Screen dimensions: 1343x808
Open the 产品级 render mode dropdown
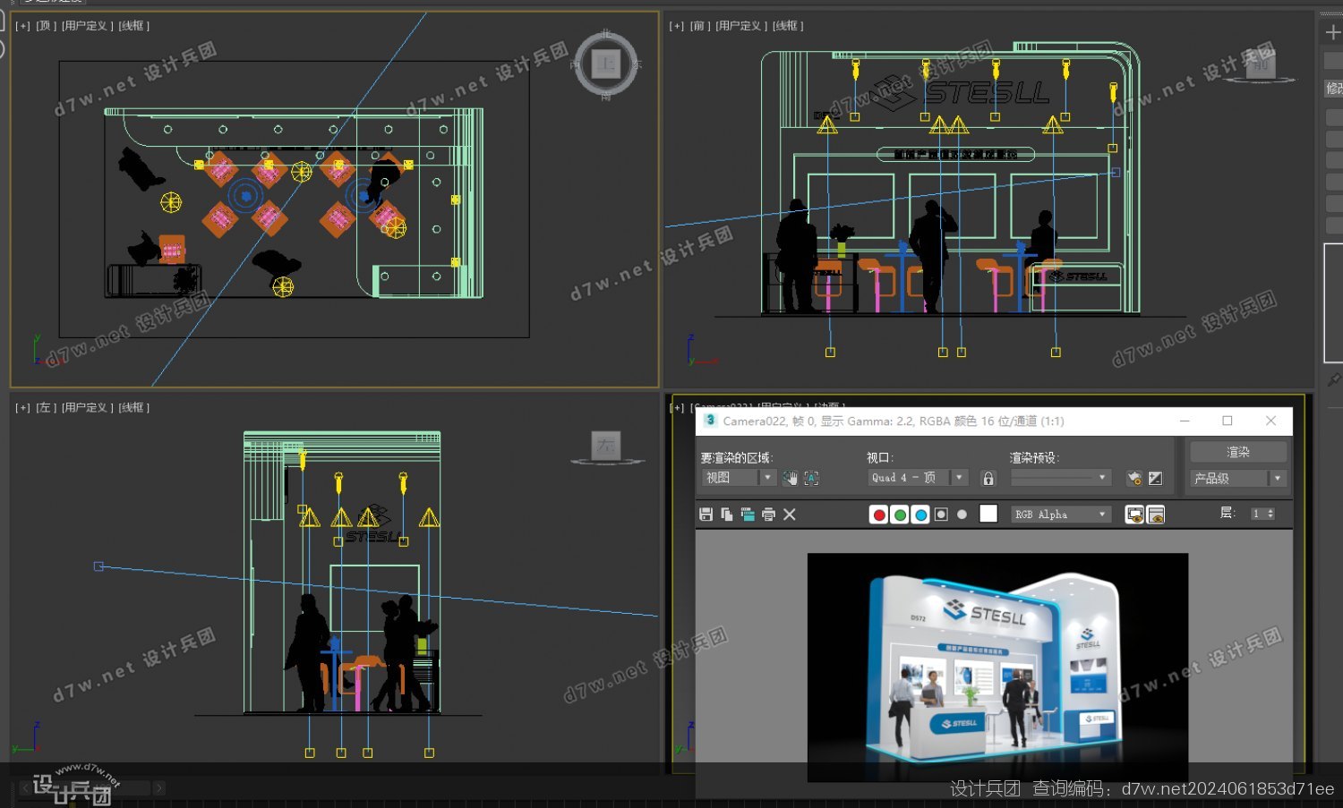click(x=1238, y=479)
